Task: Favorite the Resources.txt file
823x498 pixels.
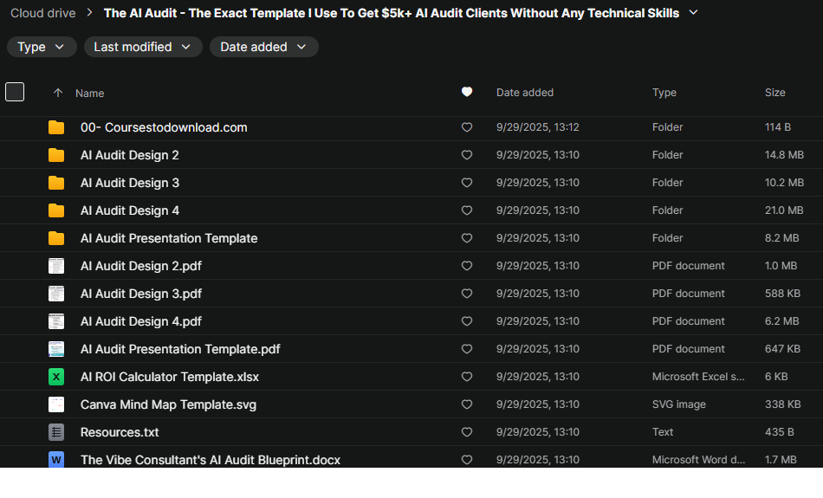Action: pyautogui.click(x=467, y=432)
